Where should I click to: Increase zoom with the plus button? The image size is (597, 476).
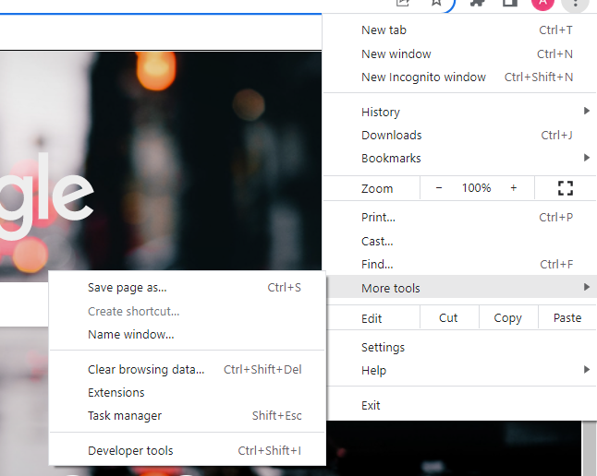click(514, 188)
